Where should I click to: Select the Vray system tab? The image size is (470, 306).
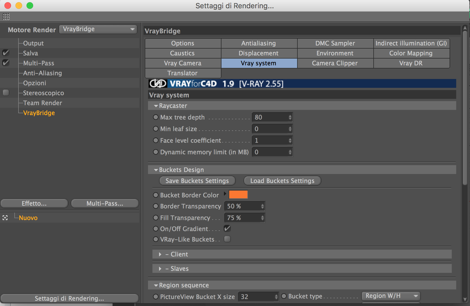click(x=259, y=63)
